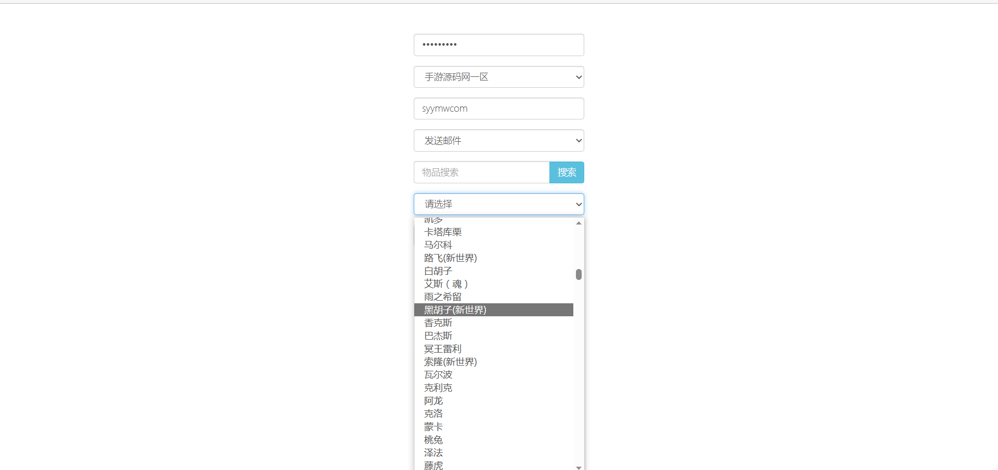Pick the 路飞(新世界) option

click(450, 258)
